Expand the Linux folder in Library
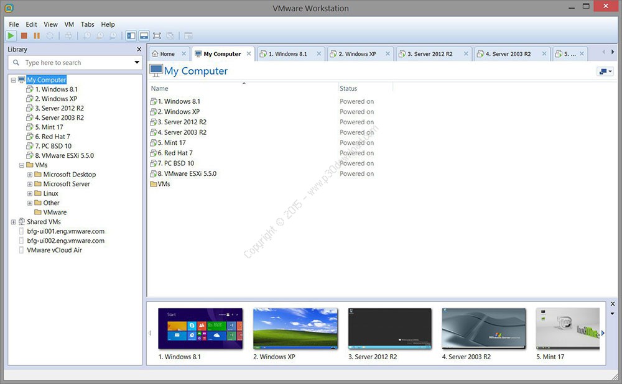622x384 pixels. tap(30, 194)
